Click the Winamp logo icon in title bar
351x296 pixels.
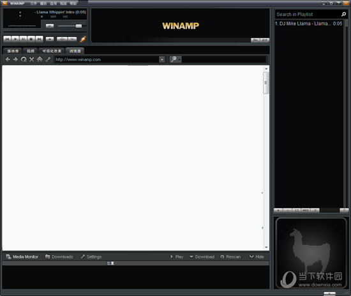coord(4,3)
